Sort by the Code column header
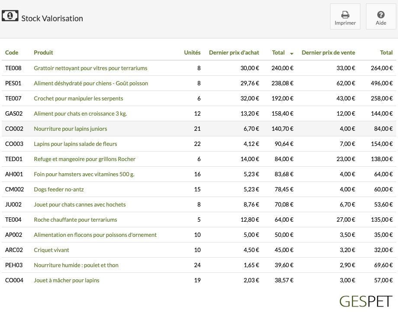The height and width of the screenshot is (320, 398). (12, 52)
